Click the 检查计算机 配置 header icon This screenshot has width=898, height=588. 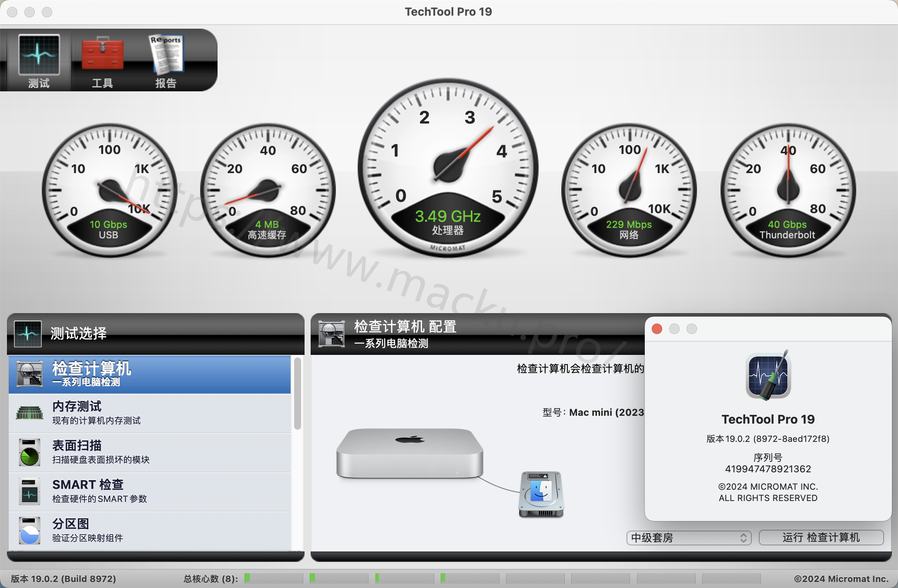click(x=332, y=334)
